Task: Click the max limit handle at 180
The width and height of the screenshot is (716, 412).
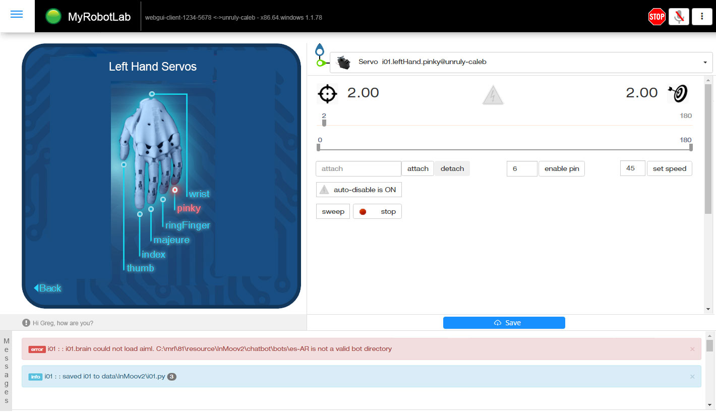Action: coord(691,147)
